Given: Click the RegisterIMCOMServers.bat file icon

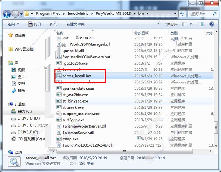Looking at the screenshot, I should [x=59, y=57].
